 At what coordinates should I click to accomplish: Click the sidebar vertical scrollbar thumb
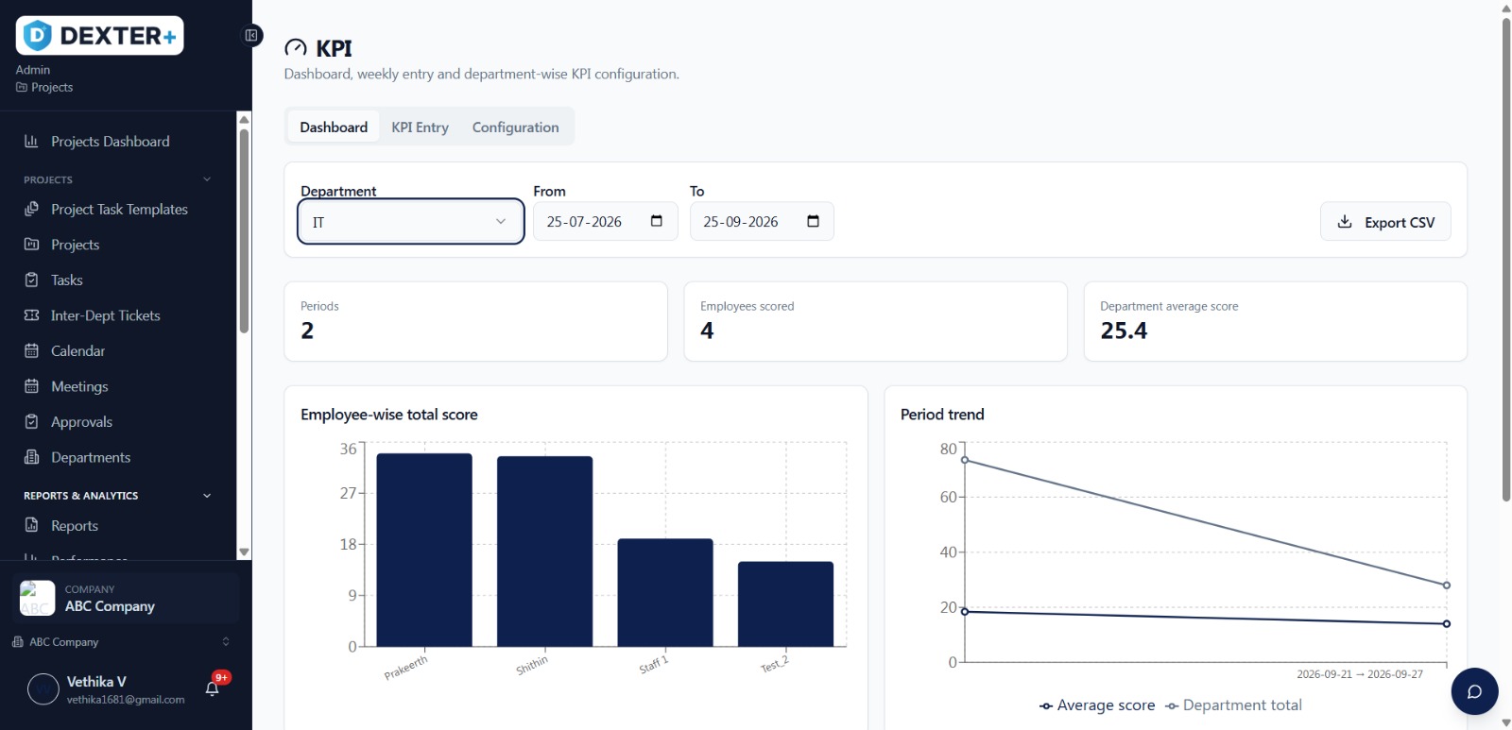pos(244,230)
